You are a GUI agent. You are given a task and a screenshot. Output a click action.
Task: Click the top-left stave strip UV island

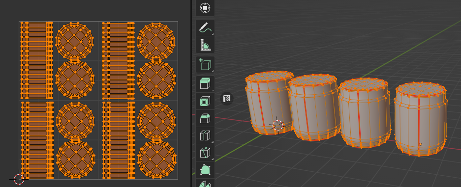pos(37,60)
